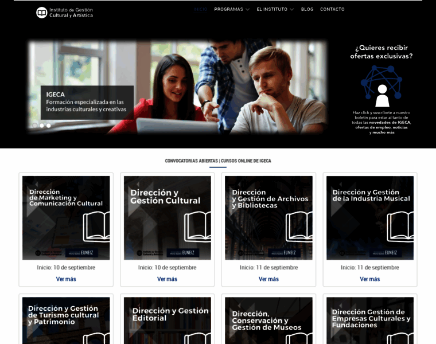Click the IGECA slide caption box

pos(87,103)
